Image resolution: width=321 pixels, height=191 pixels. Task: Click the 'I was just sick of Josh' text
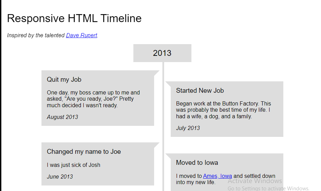coord(74,165)
